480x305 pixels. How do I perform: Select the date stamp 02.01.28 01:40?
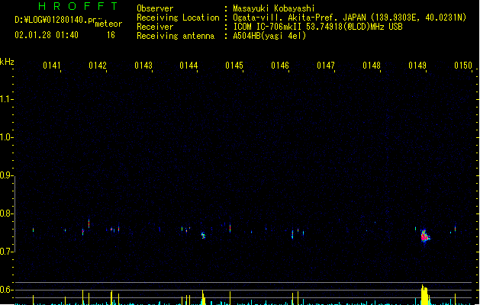(47, 35)
